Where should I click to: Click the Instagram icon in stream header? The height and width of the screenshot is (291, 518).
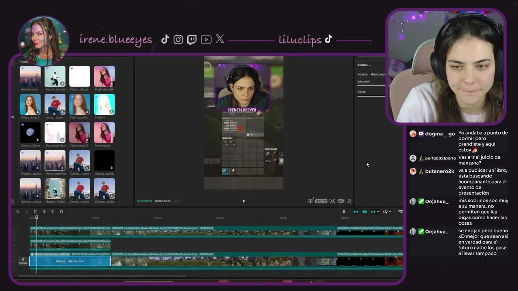coord(178,39)
